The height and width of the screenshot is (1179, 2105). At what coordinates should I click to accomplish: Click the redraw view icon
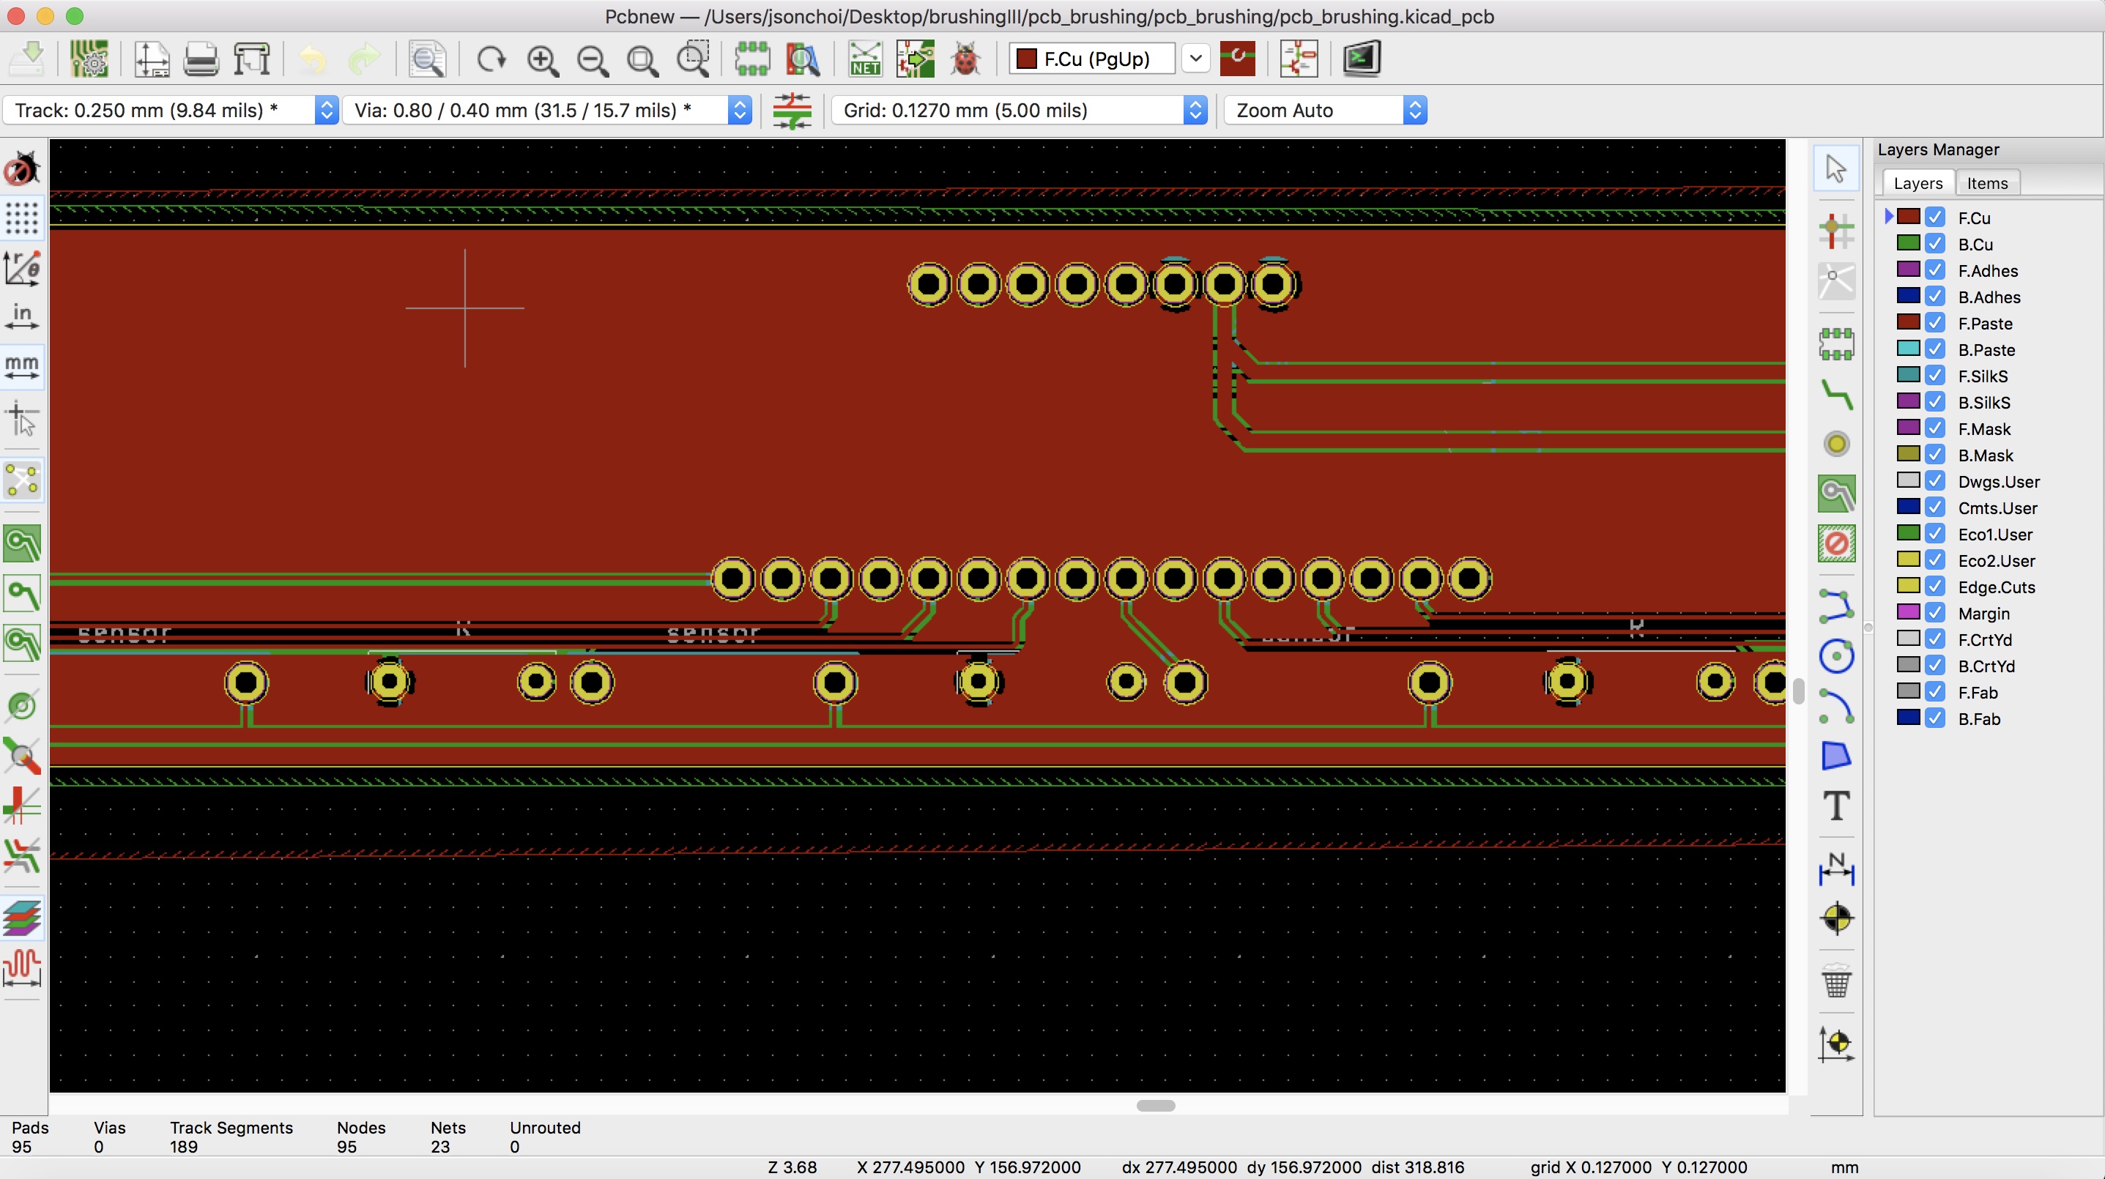(x=491, y=59)
